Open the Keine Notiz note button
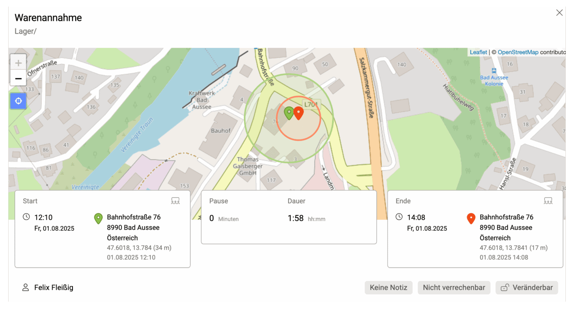574x309 pixels. point(389,288)
